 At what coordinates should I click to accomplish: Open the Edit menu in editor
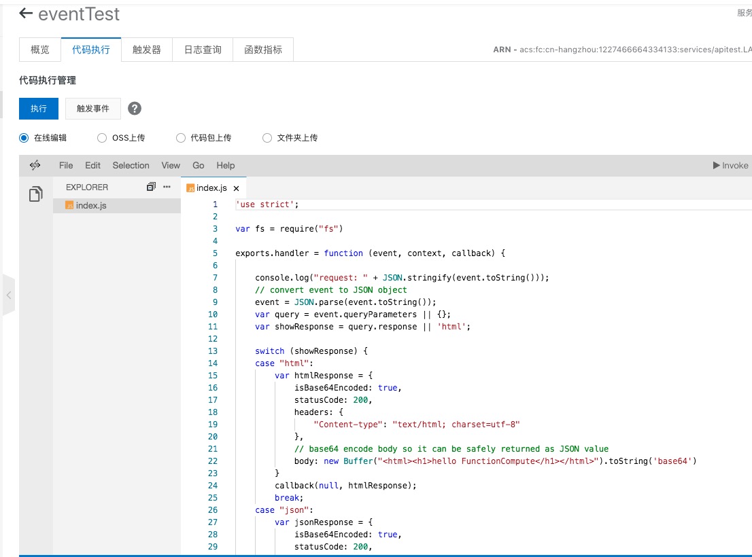(92, 165)
